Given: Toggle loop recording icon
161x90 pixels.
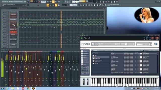Looking at the screenshot, I should [59, 2].
